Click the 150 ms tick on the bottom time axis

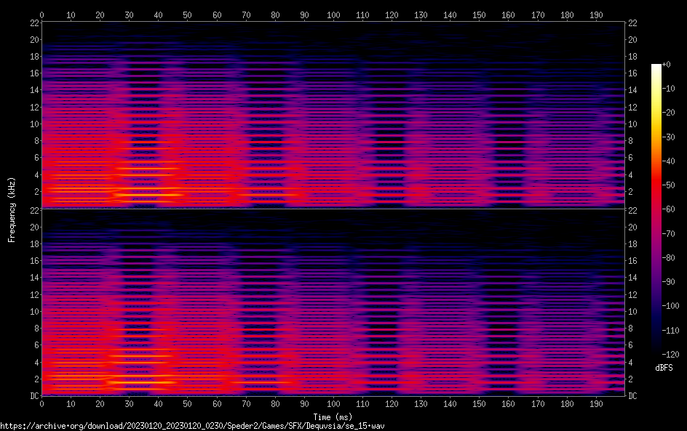coord(479,403)
